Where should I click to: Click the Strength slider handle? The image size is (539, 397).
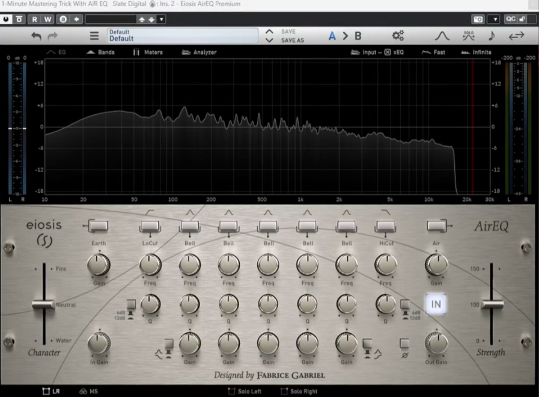[492, 304]
